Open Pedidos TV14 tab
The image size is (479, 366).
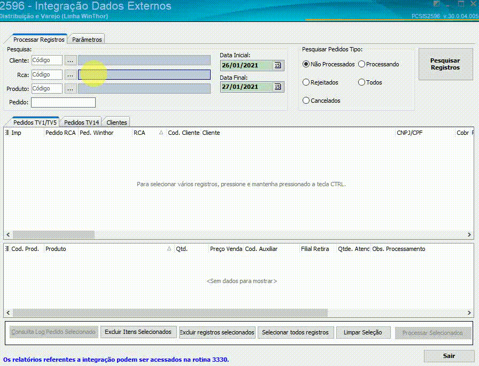(82, 123)
